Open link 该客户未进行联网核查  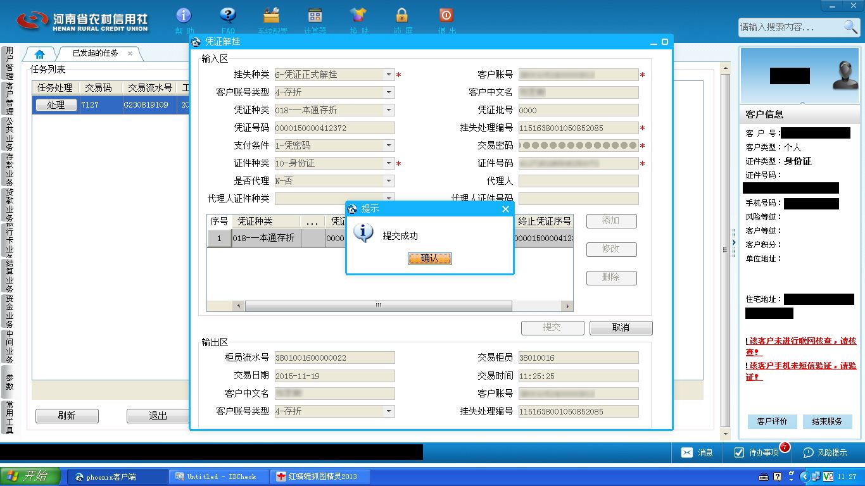(801, 346)
